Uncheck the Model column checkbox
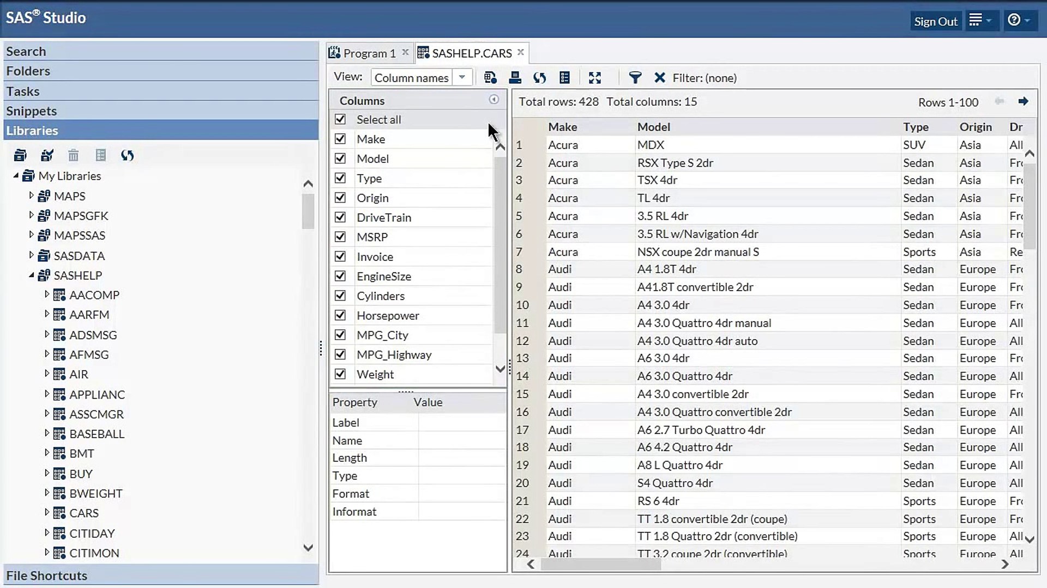Screen dimensions: 1047x588 point(340,158)
